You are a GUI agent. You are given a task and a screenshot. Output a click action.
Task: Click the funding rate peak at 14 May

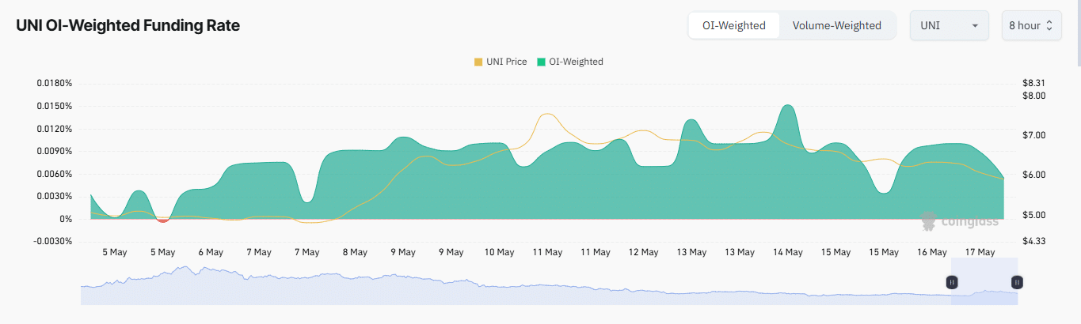click(787, 107)
